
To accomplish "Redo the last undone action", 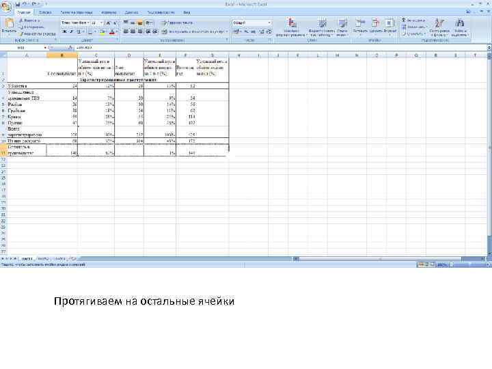I will pos(33,4).
